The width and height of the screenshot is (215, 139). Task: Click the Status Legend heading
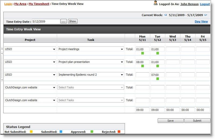point(18,127)
